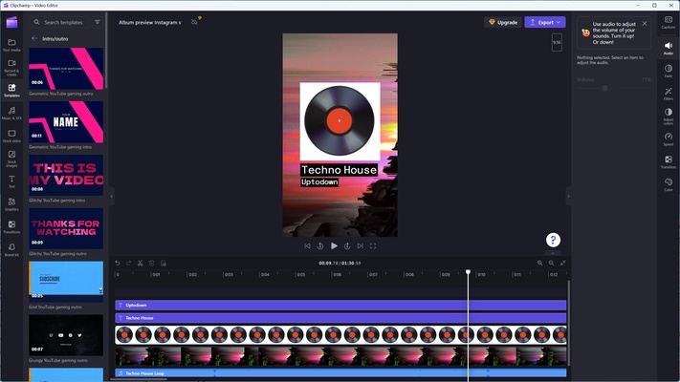
Task: Click the Search templates field
Action: 59,22
